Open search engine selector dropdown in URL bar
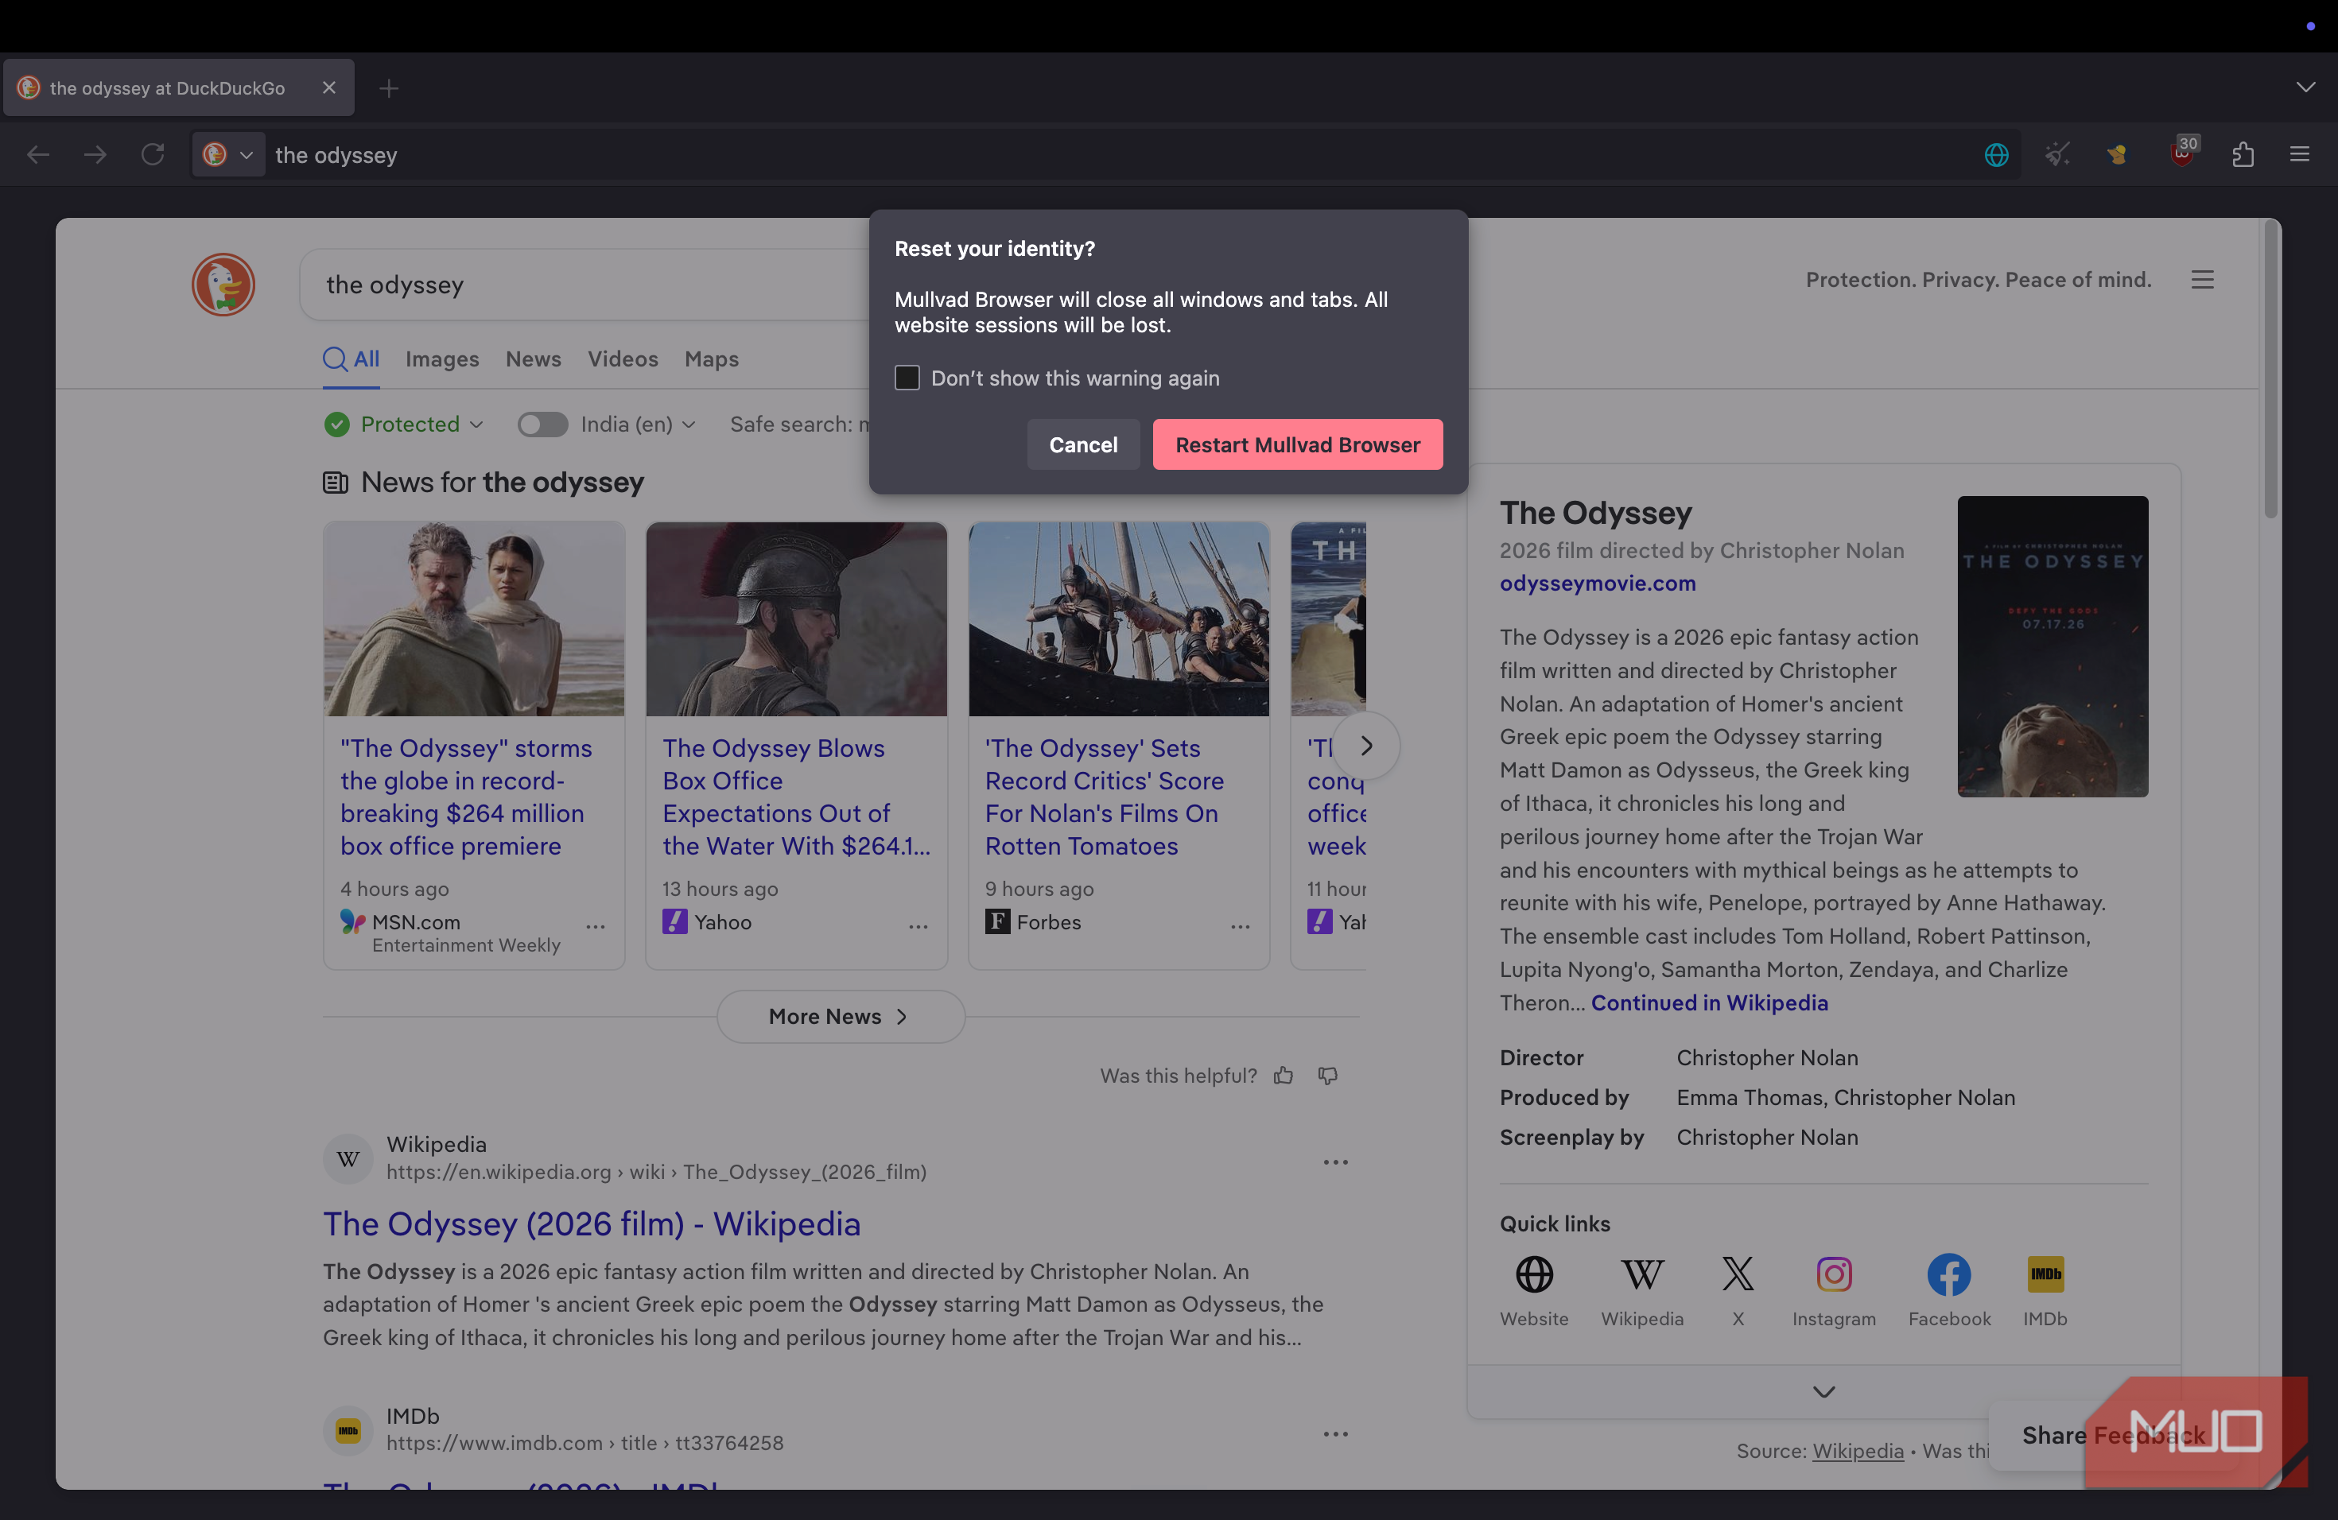2338x1520 pixels. click(228, 155)
